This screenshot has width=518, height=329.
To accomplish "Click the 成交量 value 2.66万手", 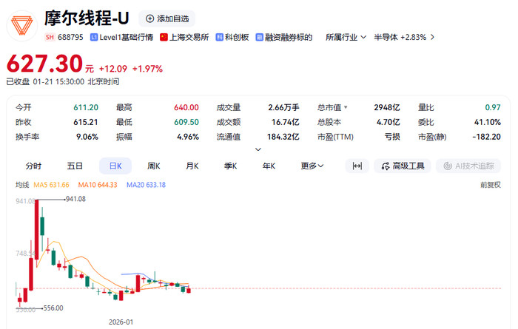I will click(x=283, y=108).
